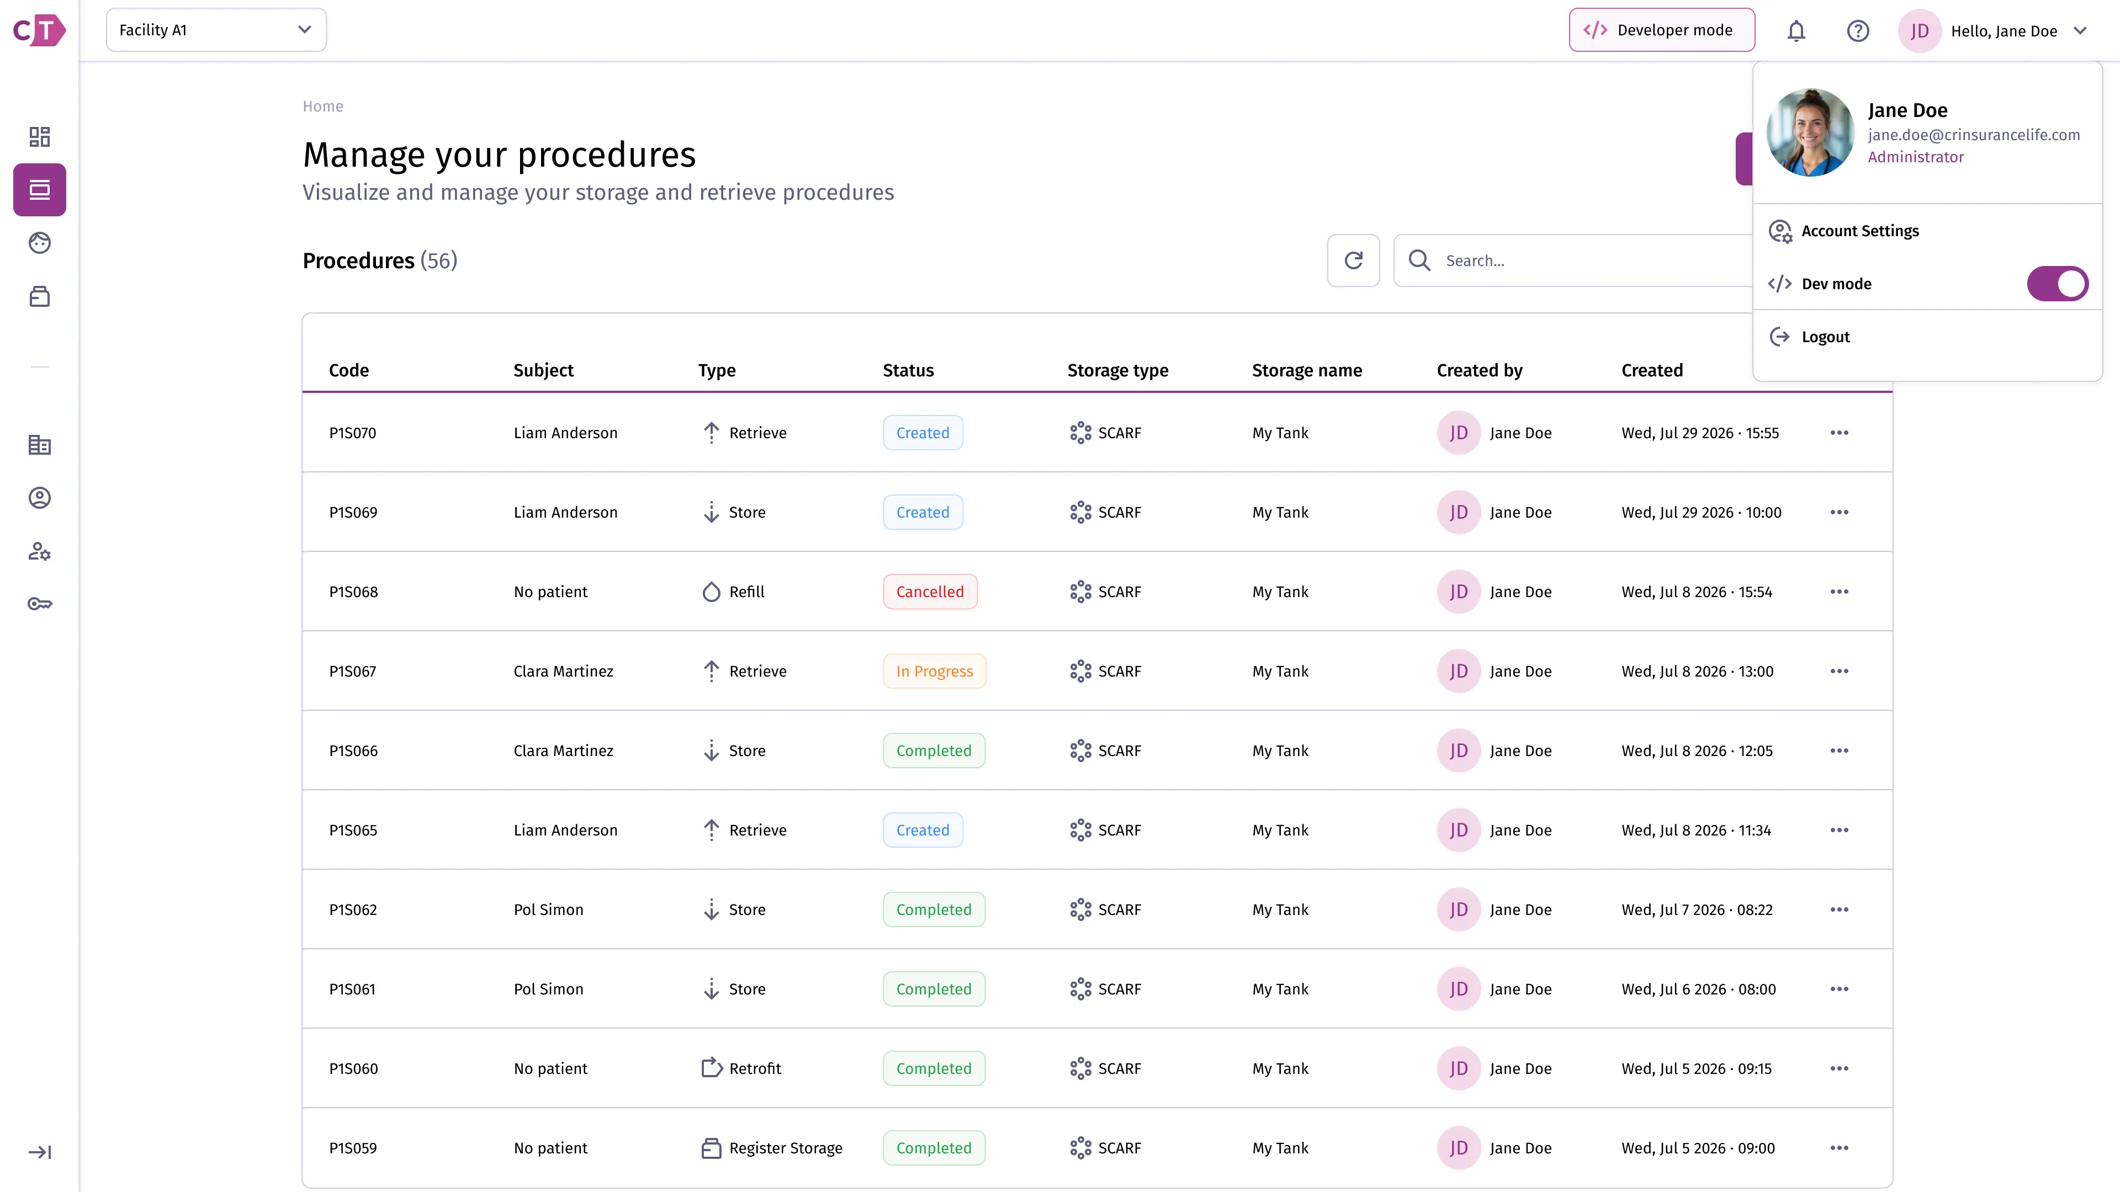Go to the Home breadcrumb
The width and height of the screenshot is (2120, 1192).
coord(322,106)
